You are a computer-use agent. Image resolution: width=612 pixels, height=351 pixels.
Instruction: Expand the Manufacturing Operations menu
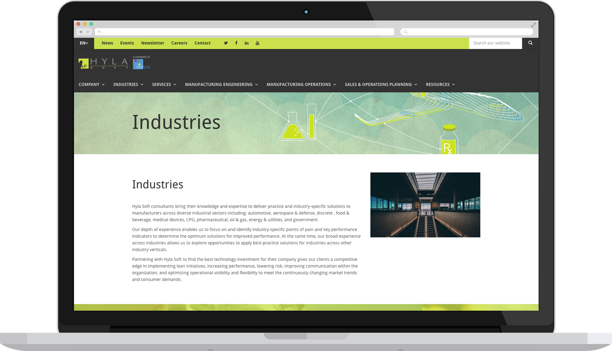click(x=301, y=85)
